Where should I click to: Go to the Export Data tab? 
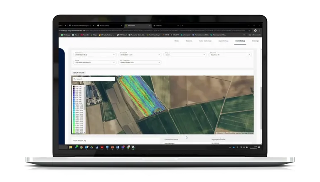(x=224, y=41)
